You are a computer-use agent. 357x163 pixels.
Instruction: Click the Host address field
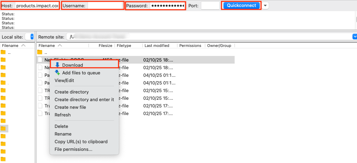37,6
